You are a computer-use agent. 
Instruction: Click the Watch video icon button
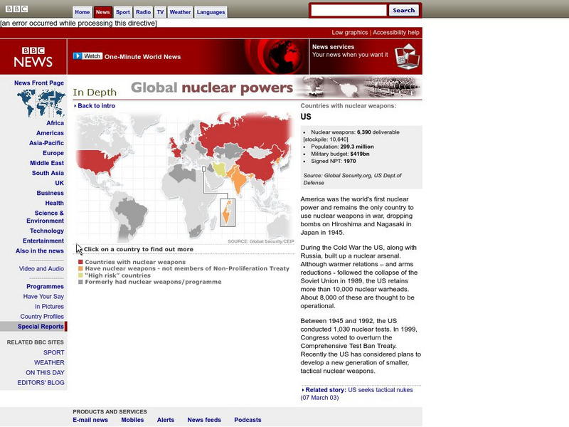tap(88, 56)
